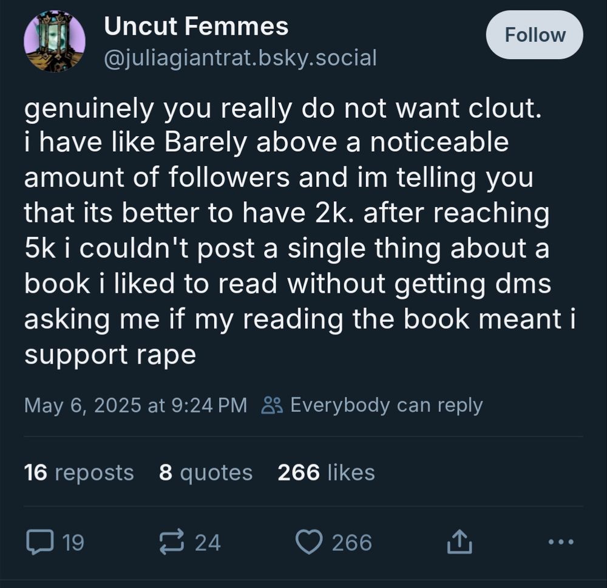View the 266 likes list
The height and width of the screenshot is (588, 607).
pos(326,472)
